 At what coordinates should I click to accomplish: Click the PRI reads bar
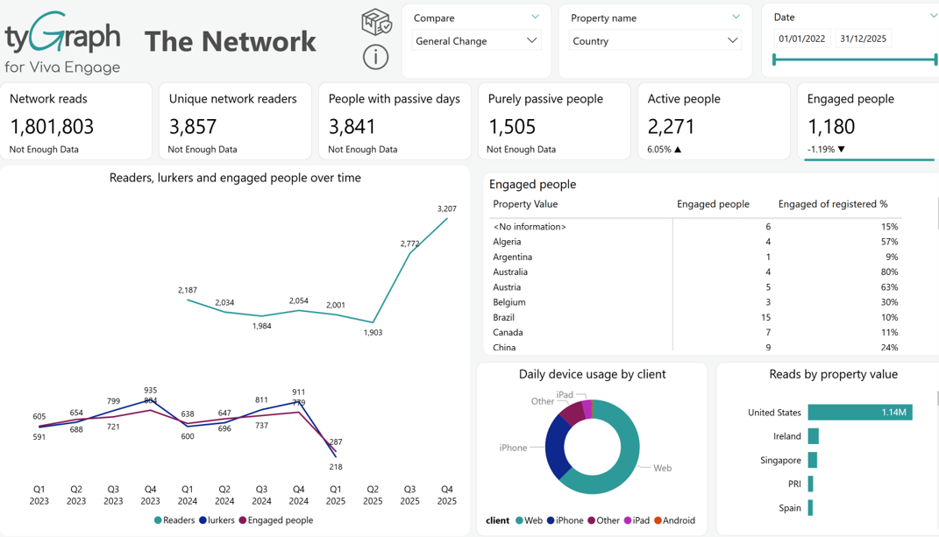click(x=810, y=484)
